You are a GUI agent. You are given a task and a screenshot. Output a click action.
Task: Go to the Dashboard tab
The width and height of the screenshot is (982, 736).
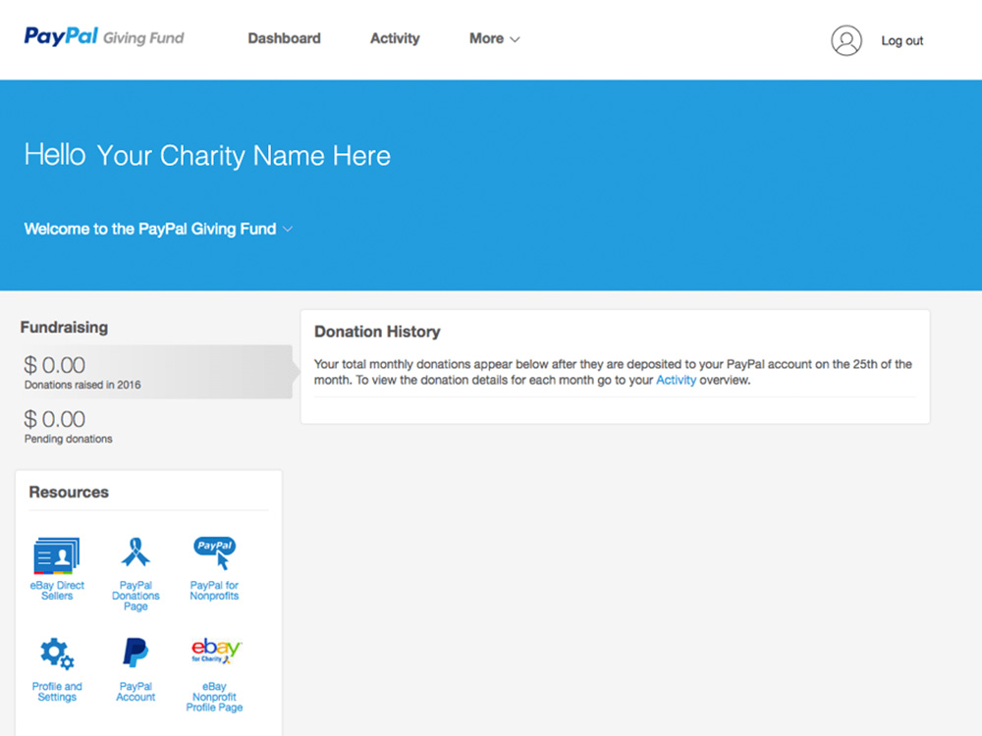[x=284, y=38]
